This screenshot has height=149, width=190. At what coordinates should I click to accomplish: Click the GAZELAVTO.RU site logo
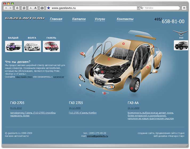25,18
